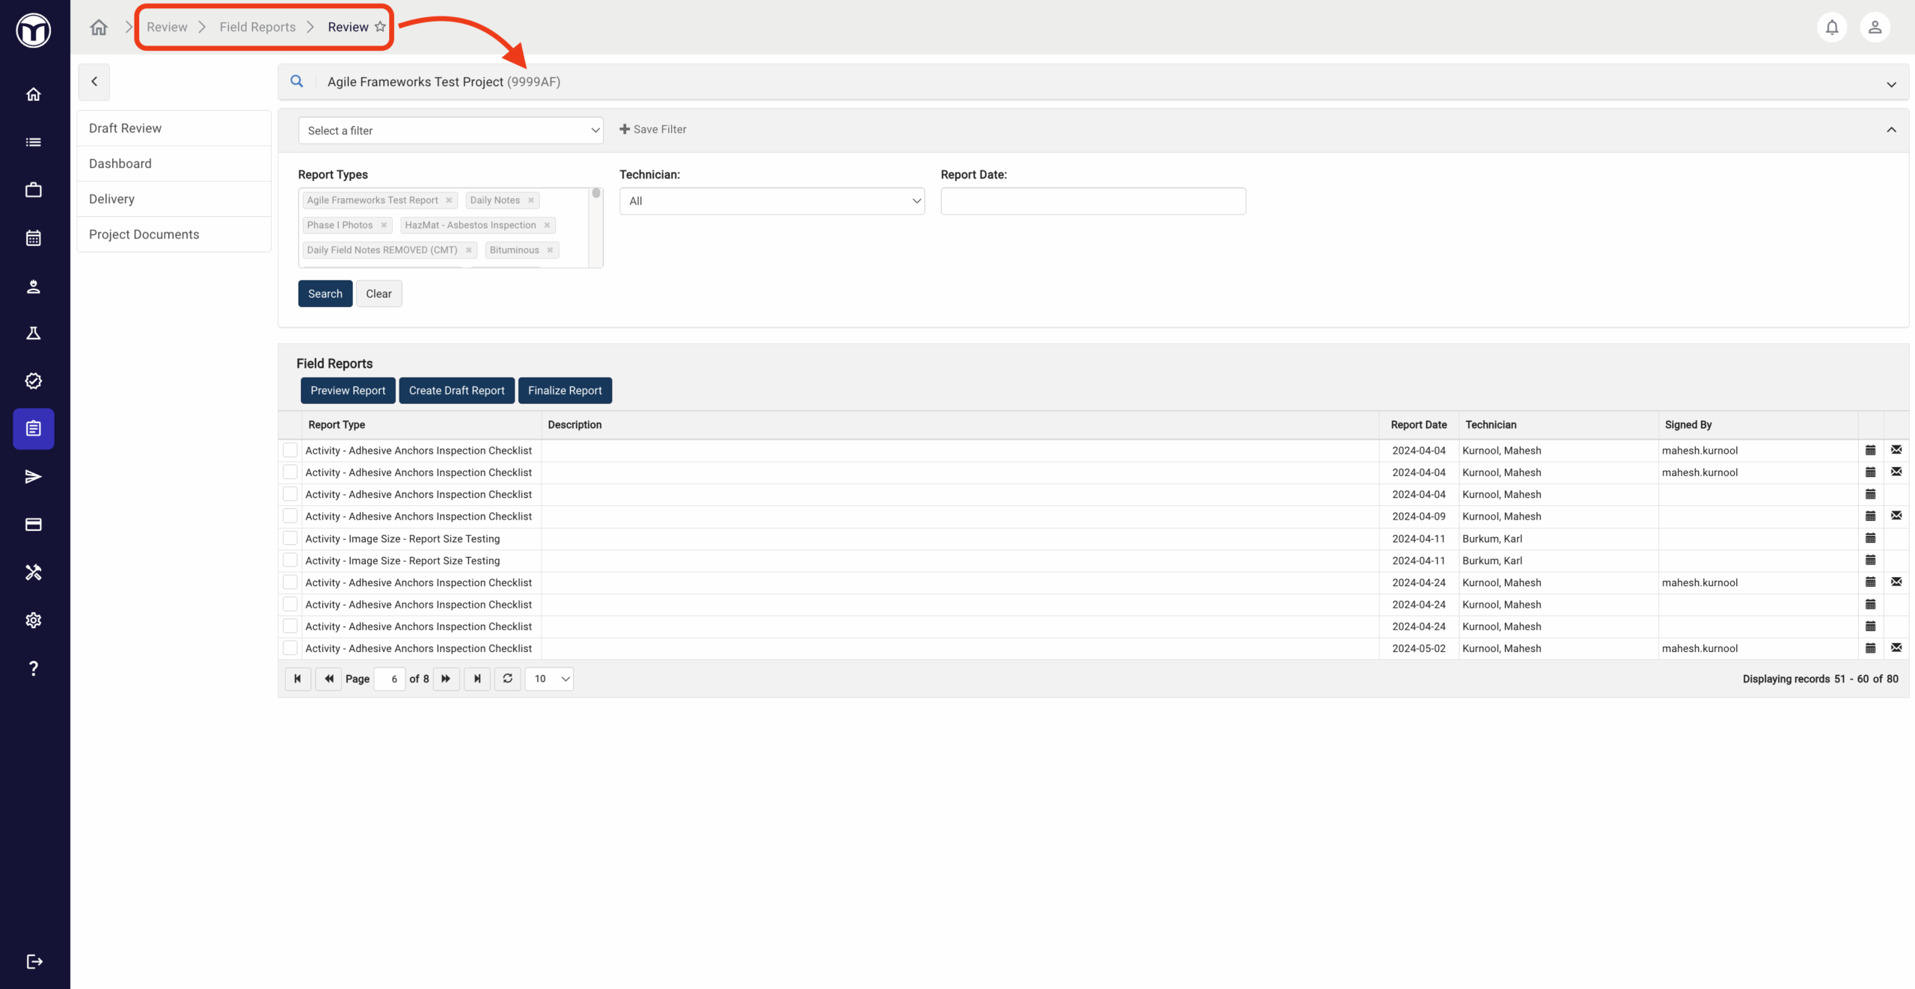Click the envelope icon in the 2024-05-02 row
1915x989 pixels.
point(1896,648)
